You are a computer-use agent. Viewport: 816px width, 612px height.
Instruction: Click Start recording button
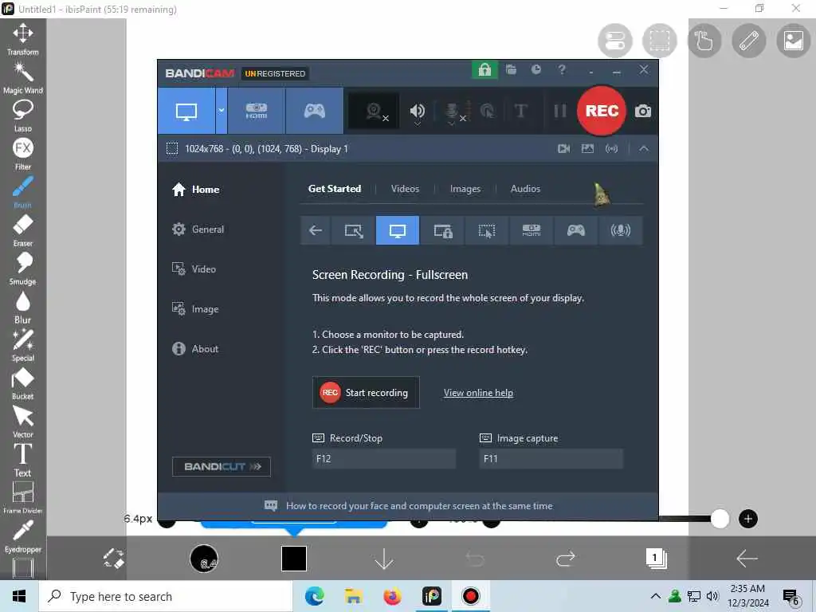[x=366, y=392]
